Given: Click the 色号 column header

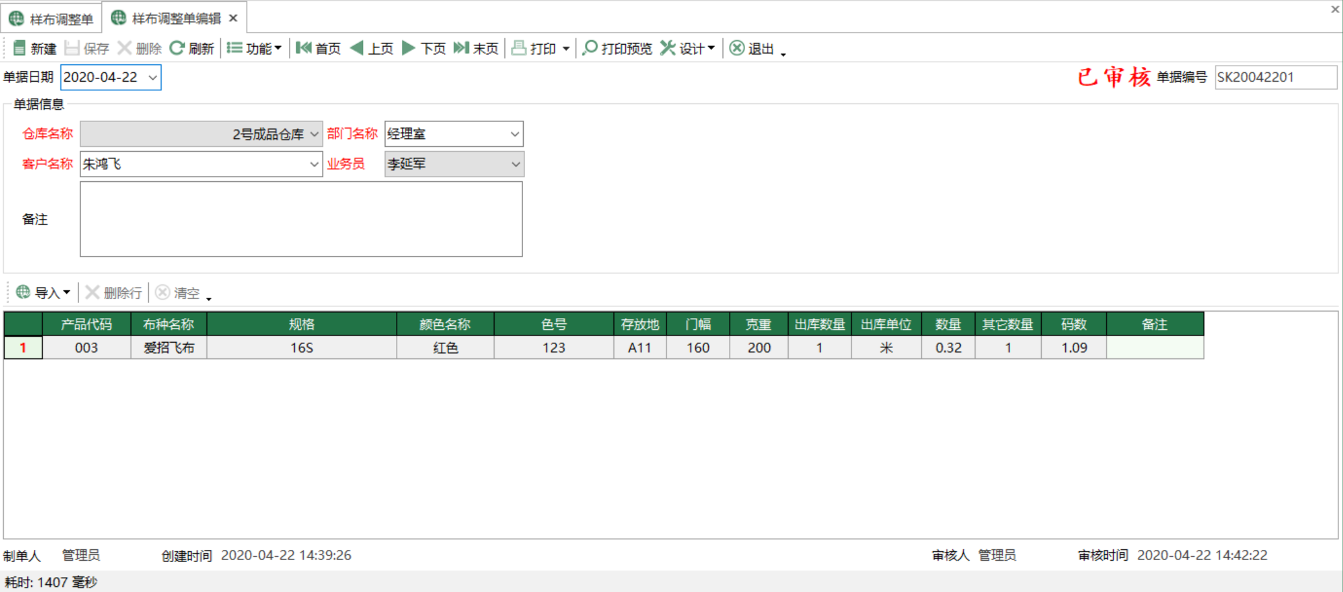Looking at the screenshot, I should [x=554, y=324].
